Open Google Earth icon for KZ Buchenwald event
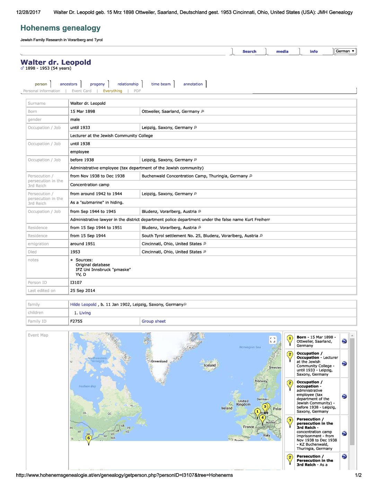The width and height of the screenshot is (377, 487). point(344,433)
